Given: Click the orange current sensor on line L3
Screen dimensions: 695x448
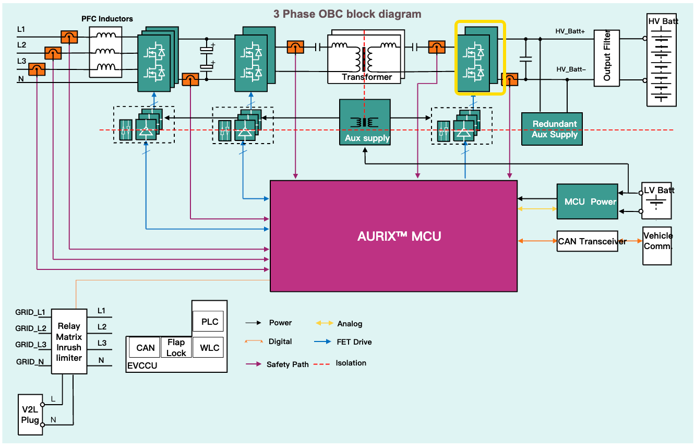Looking at the screenshot, I should (37, 69).
